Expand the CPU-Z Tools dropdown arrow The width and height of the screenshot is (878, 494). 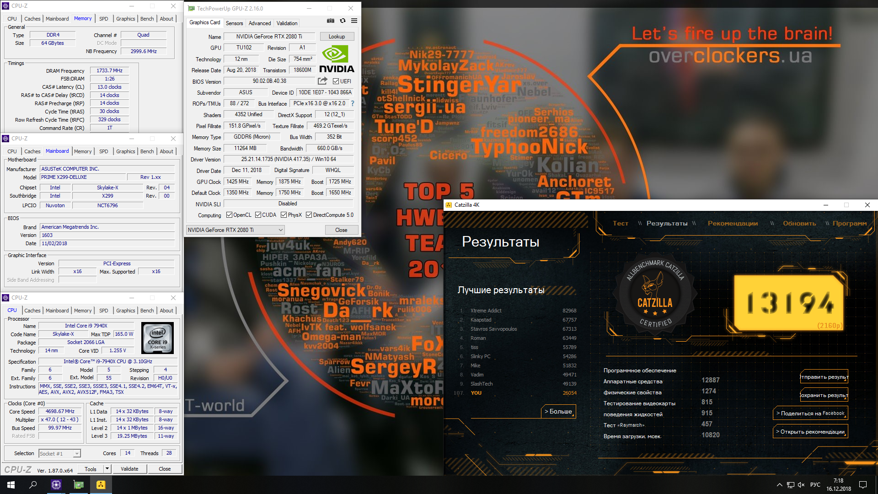pyautogui.click(x=107, y=469)
